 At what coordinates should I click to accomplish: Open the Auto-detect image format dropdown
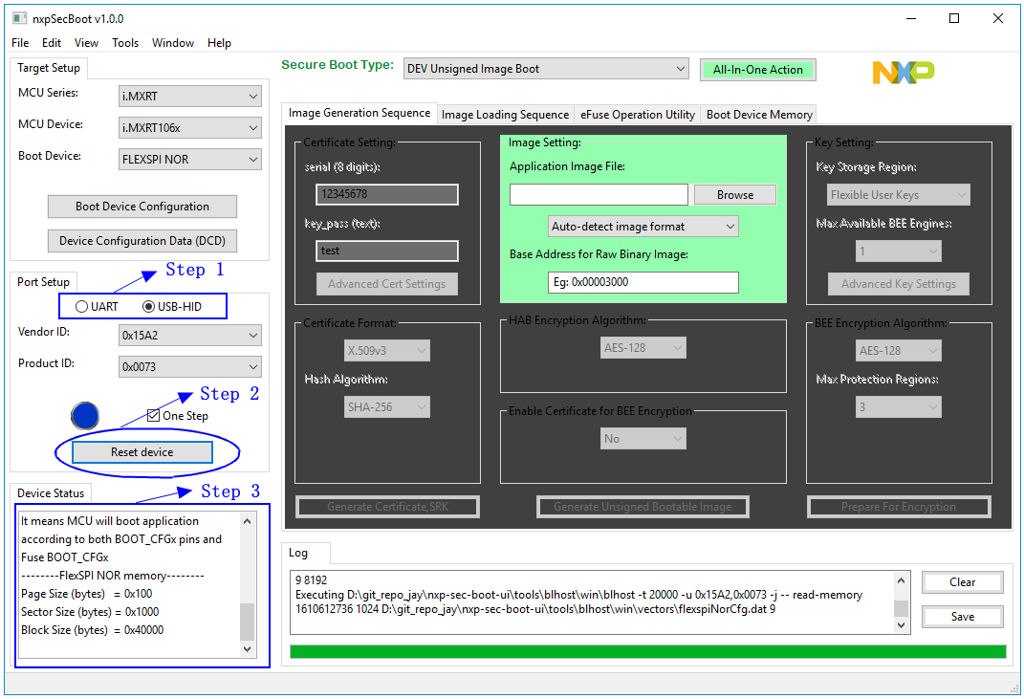click(x=643, y=226)
